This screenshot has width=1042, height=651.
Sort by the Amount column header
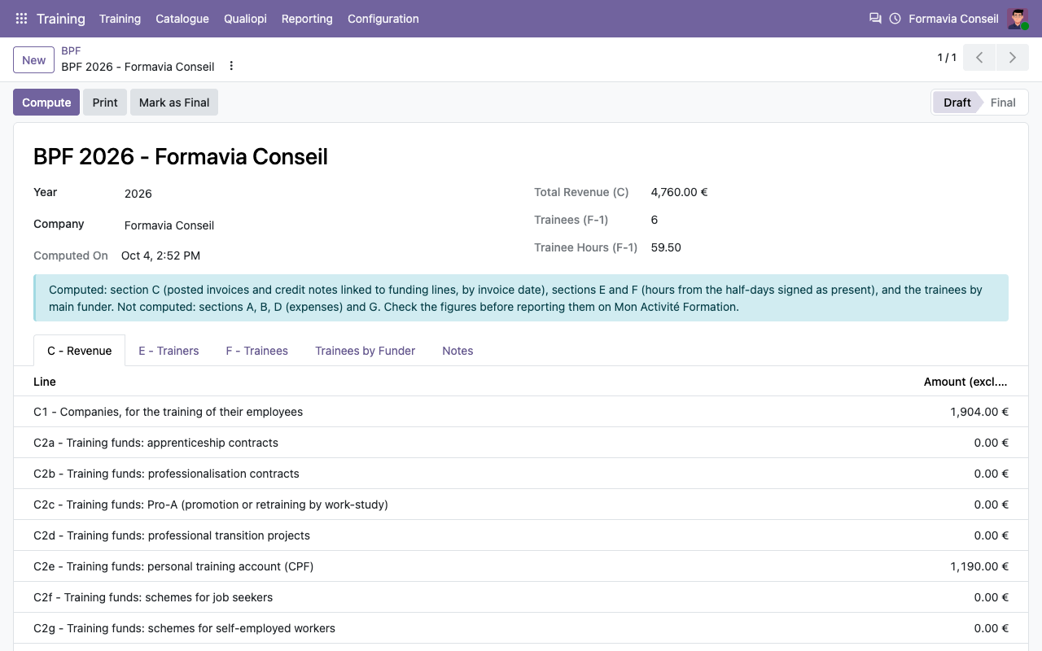coord(965,382)
